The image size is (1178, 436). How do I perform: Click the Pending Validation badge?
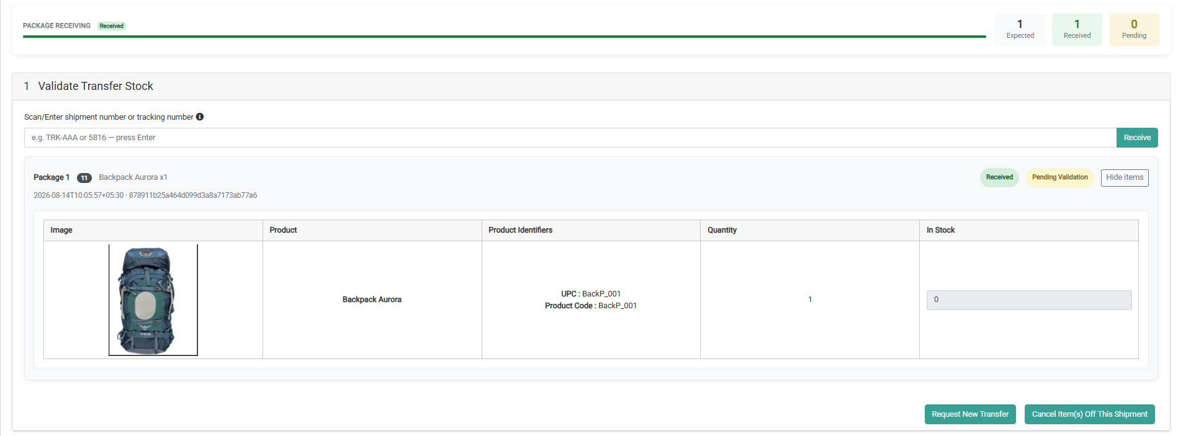coord(1059,177)
